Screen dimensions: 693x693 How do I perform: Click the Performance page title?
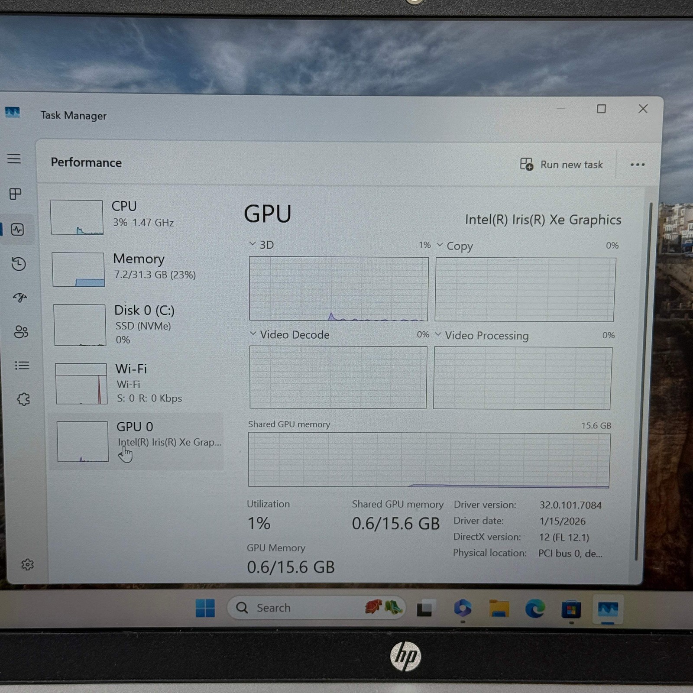point(86,162)
